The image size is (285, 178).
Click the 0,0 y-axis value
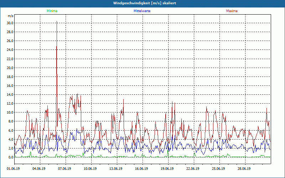coord(11,157)
